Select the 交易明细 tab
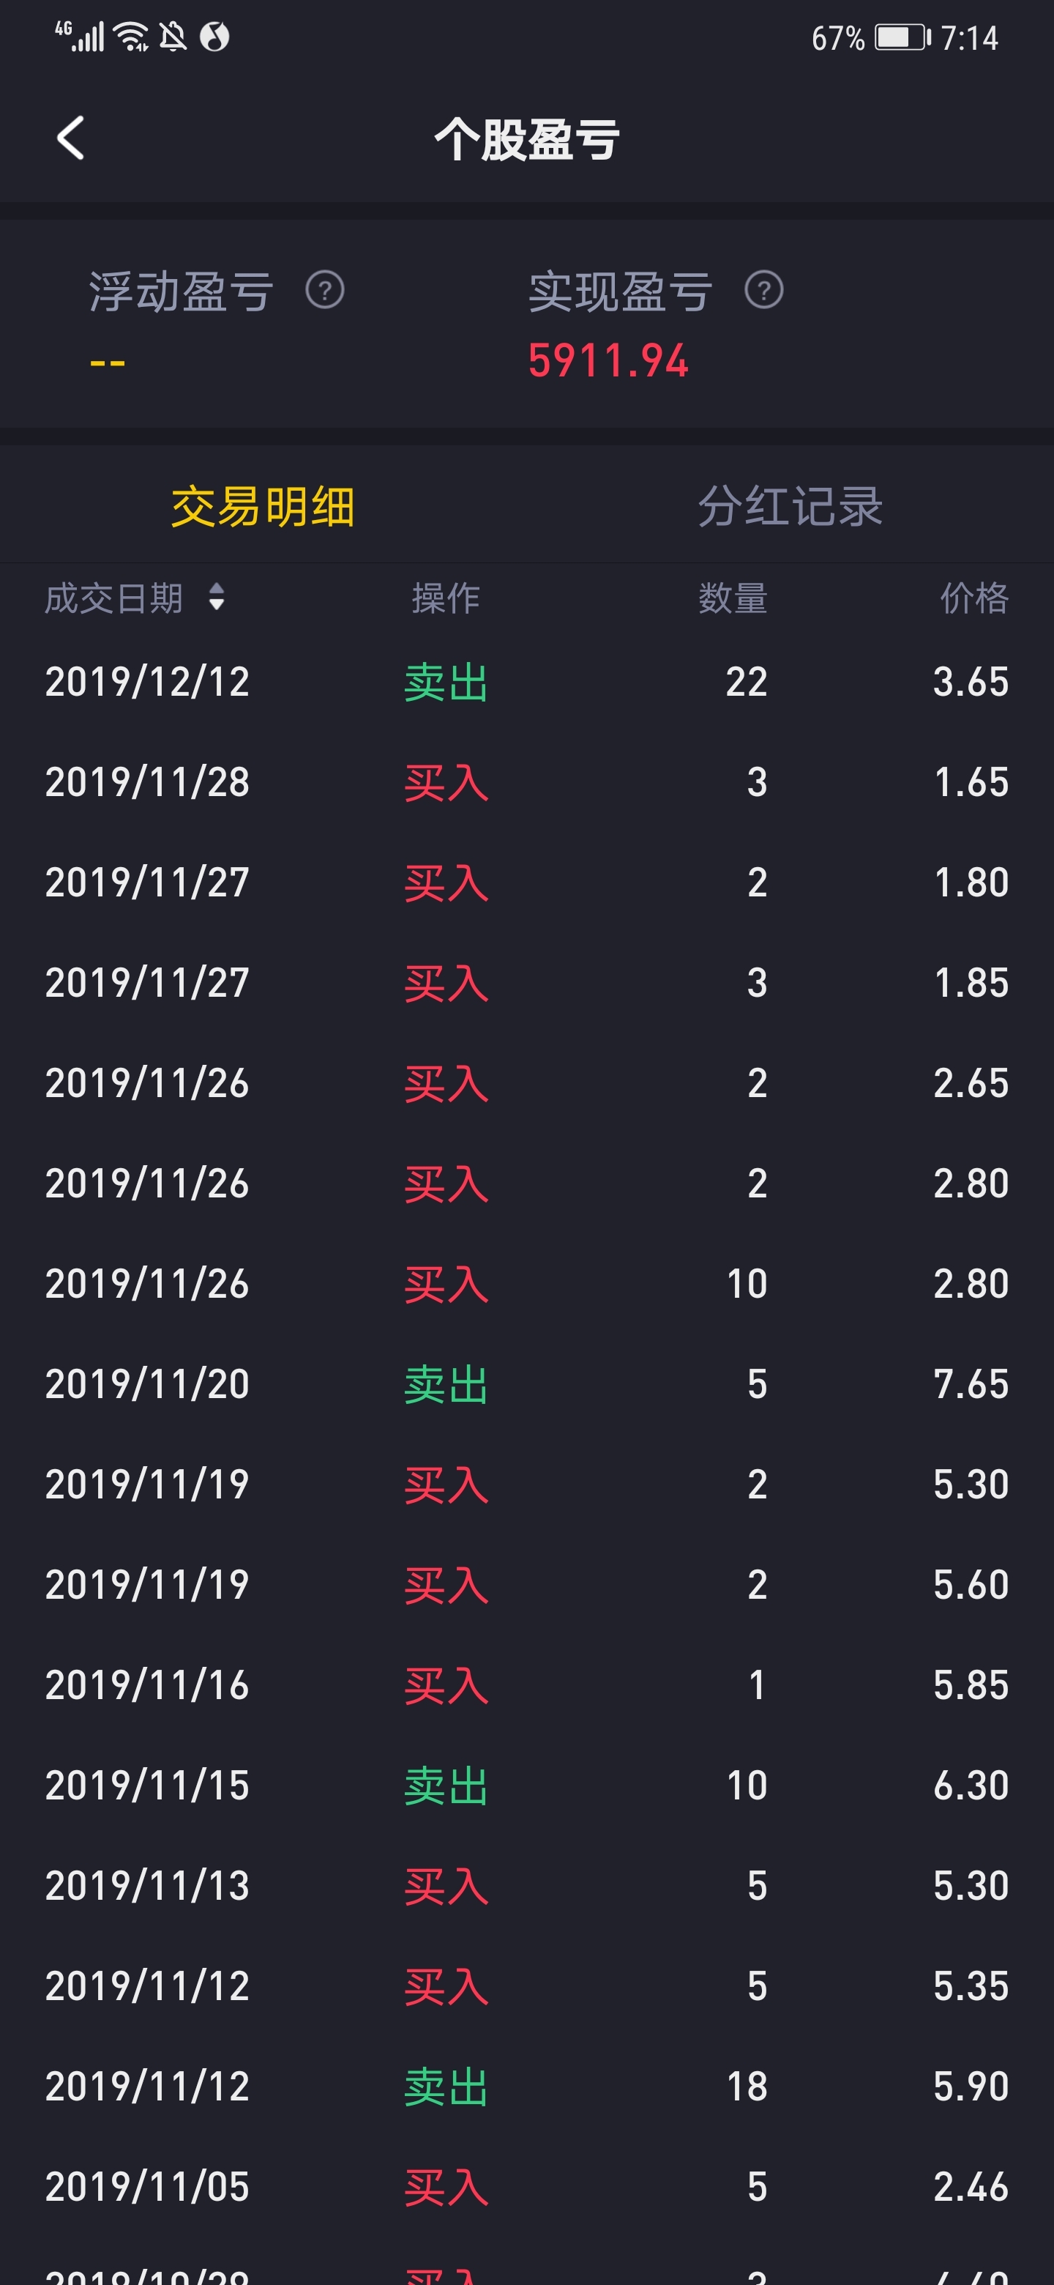The width and height of the screenshot is (1054, 2285). (x=263, y=507)
